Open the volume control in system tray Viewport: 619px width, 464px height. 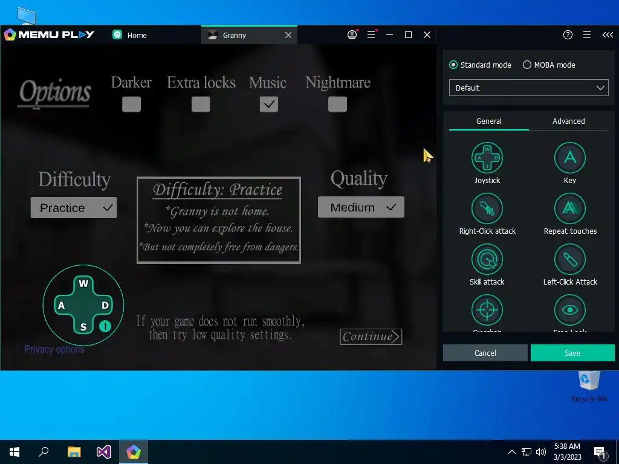pos(541,452)
